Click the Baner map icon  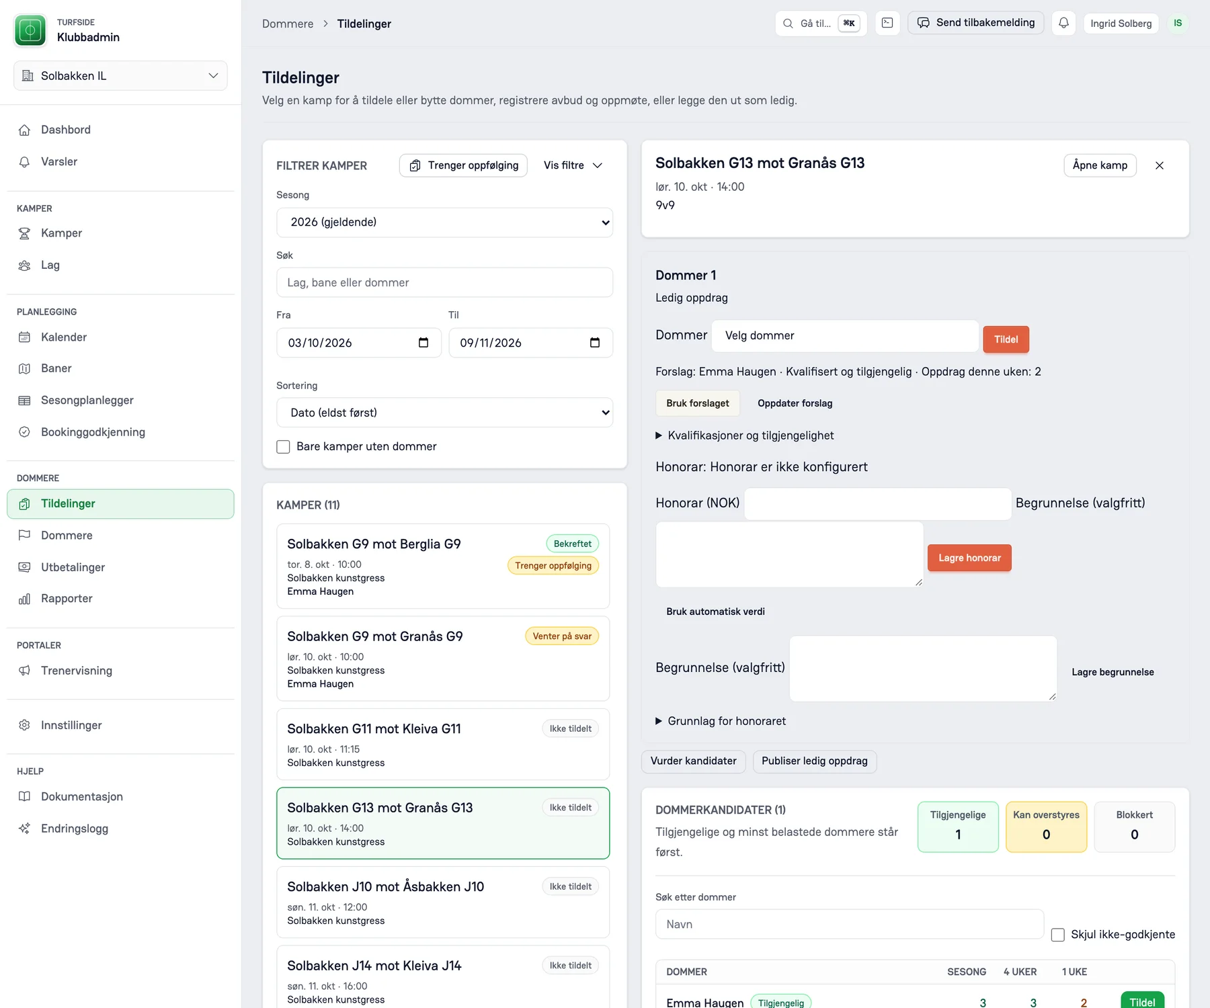pyautogui.click(x=25, y=368)
